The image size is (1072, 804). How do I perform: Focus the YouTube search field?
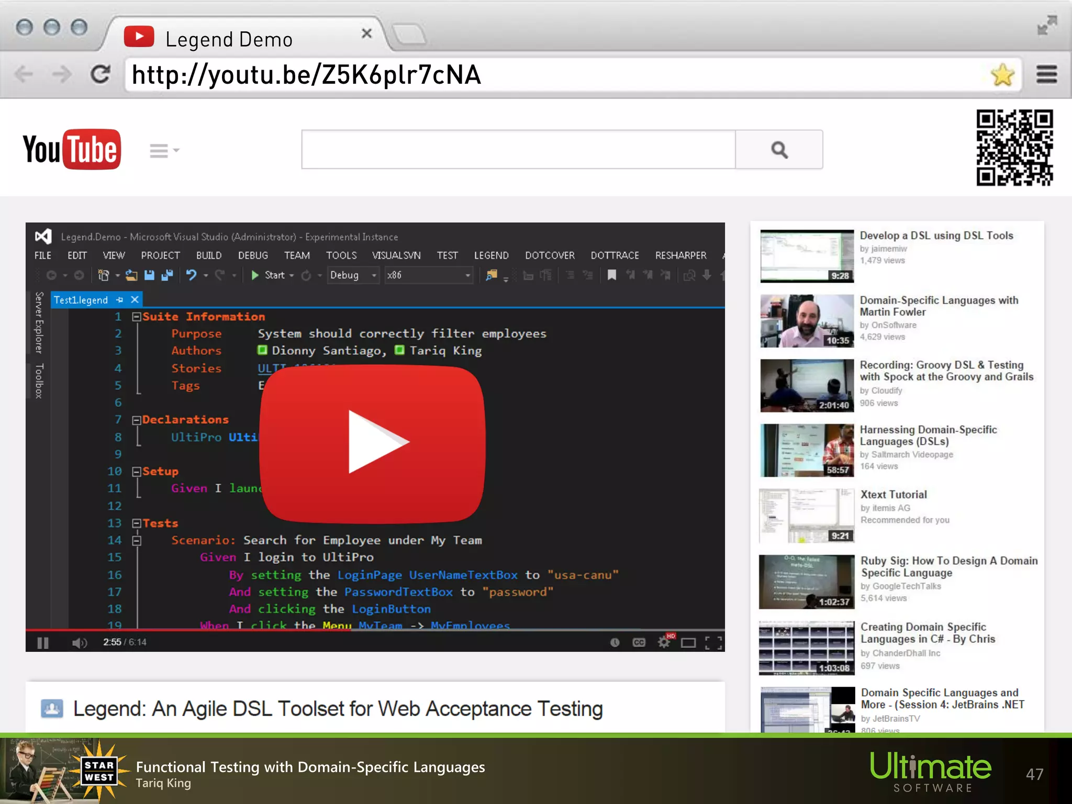518,150
